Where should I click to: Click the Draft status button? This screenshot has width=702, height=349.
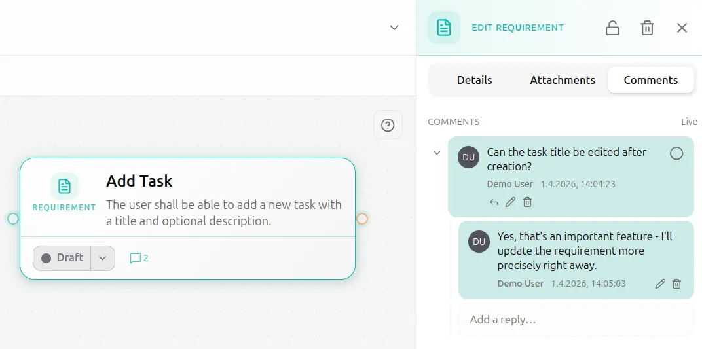coord(62,258)
